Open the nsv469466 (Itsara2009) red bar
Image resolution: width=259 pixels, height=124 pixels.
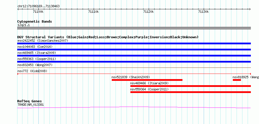(x=191, y=86)
